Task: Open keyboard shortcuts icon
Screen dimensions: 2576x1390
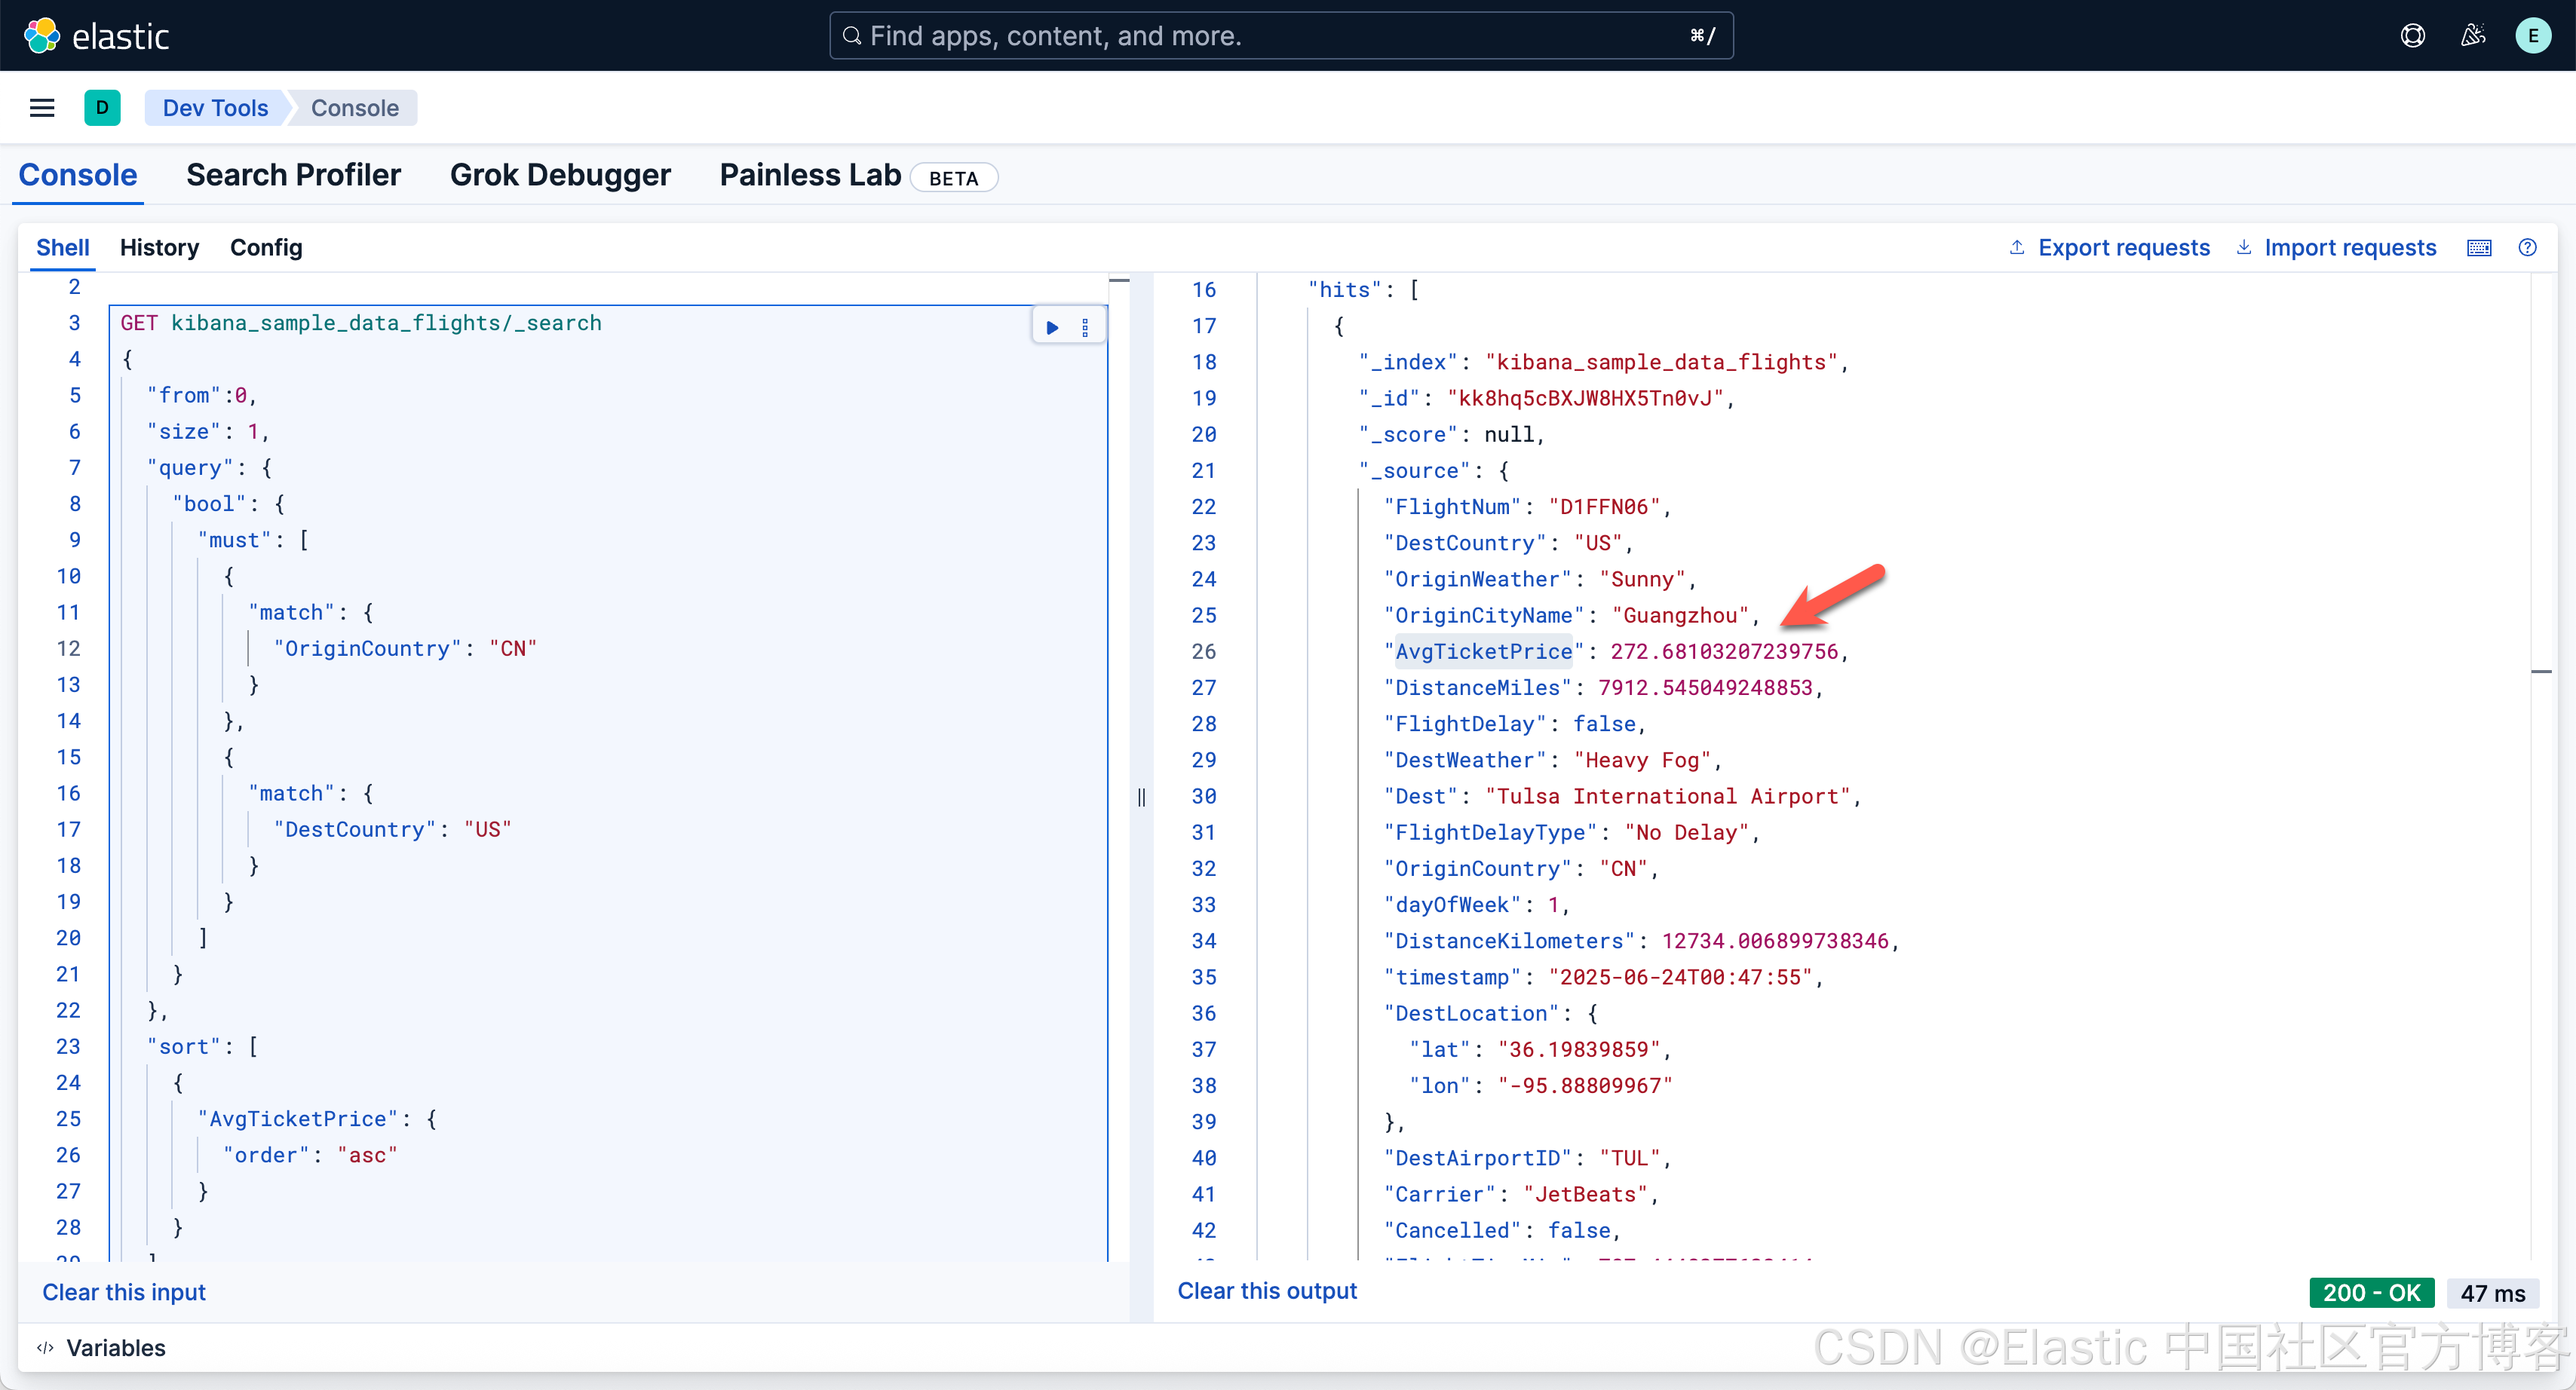Action: [2479, 248]
